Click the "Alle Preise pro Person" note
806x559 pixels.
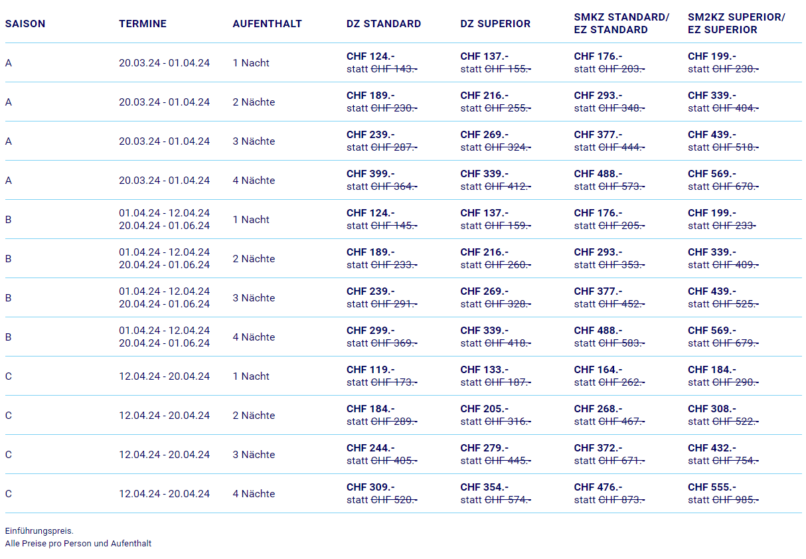pos(78,544)
